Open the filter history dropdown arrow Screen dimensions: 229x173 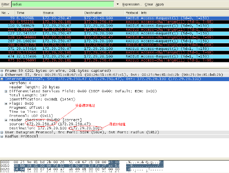click(x=118, y=4)
